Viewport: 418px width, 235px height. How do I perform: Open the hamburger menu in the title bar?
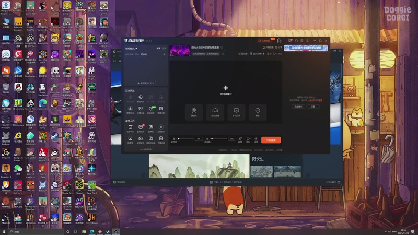pyautogui.click(x=307, y=41)
